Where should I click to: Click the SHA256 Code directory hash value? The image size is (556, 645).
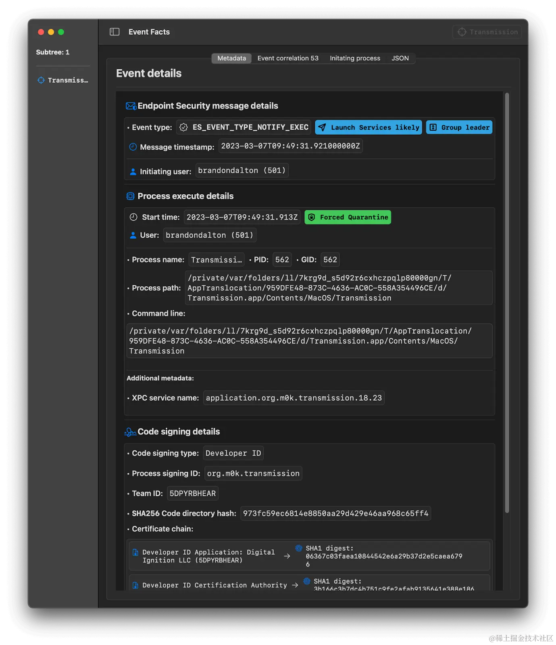(x=335, y=514)
